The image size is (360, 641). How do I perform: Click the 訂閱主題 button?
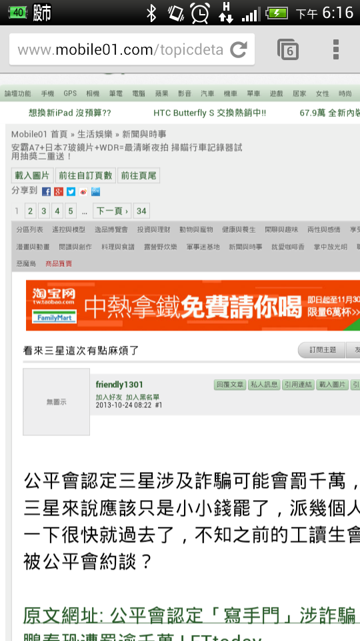point(322,350)
